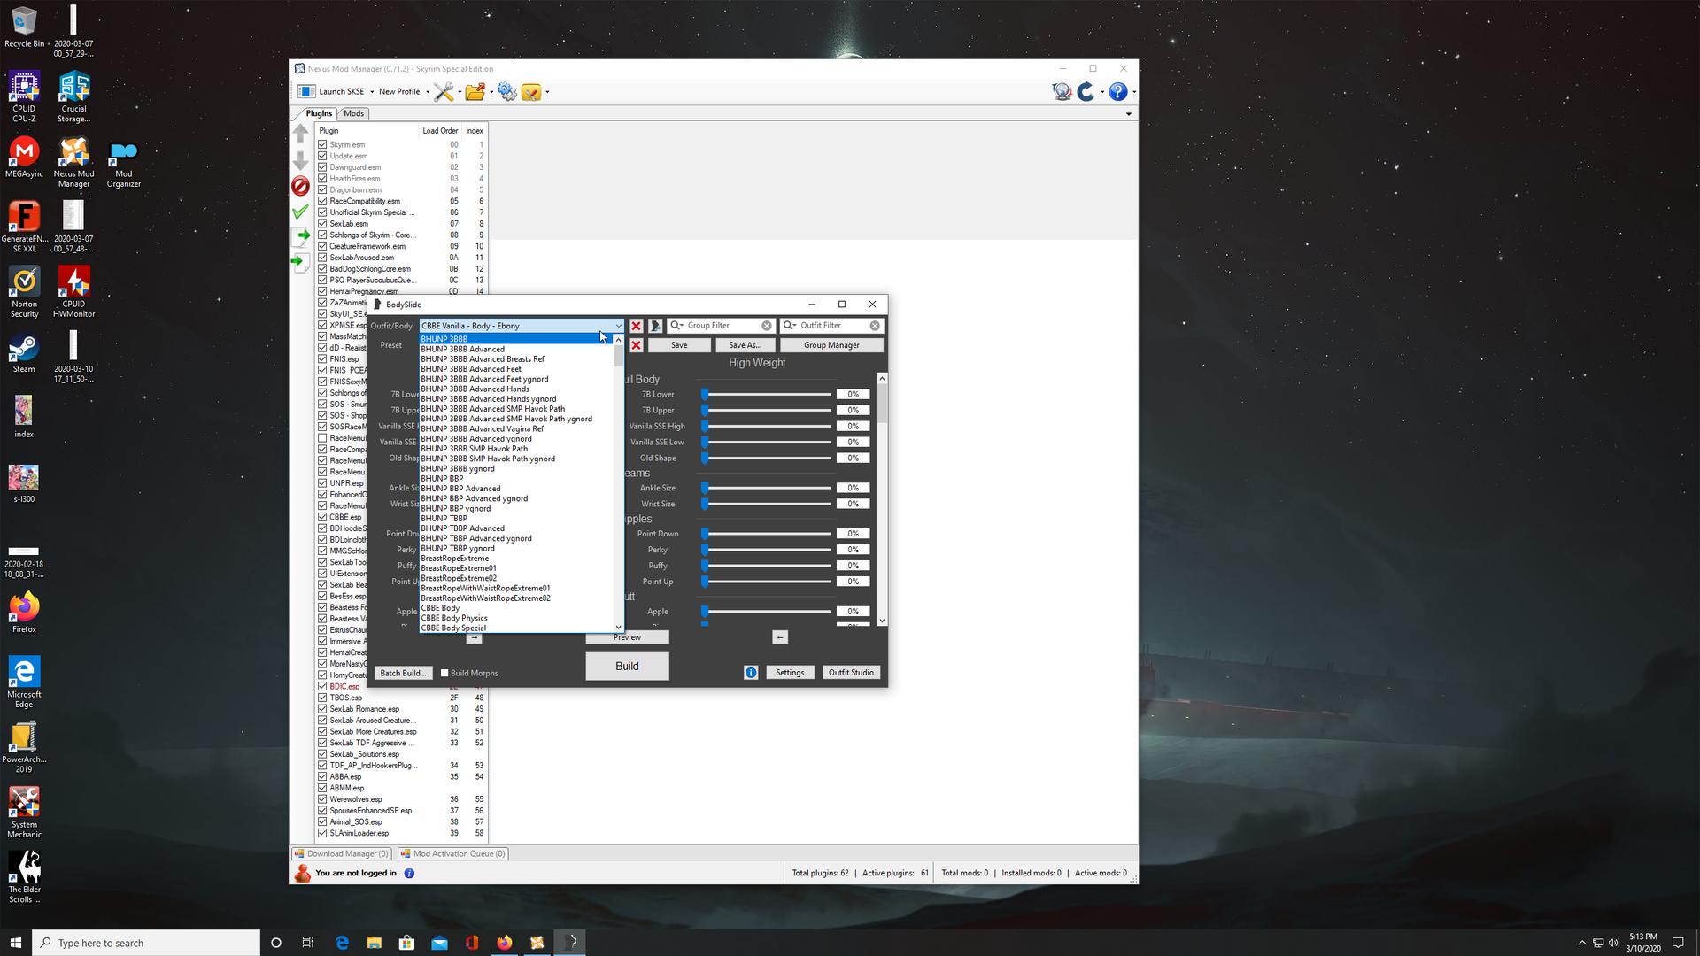Toggle the SLAnimLoader.esp checkbox
The height and width of the screenshot is (956, 1700).
point(322,833)
